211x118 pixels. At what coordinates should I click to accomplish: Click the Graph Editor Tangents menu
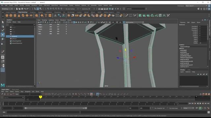(28, 91)
